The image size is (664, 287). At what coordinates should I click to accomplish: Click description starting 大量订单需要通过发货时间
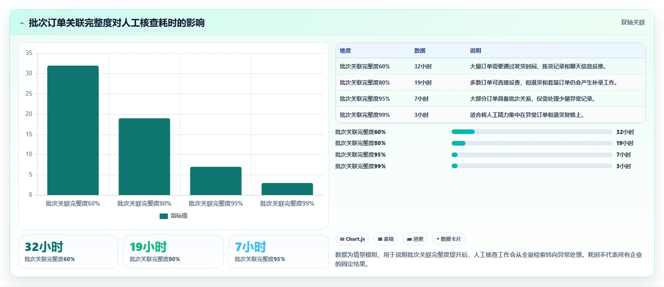[538, 67]
